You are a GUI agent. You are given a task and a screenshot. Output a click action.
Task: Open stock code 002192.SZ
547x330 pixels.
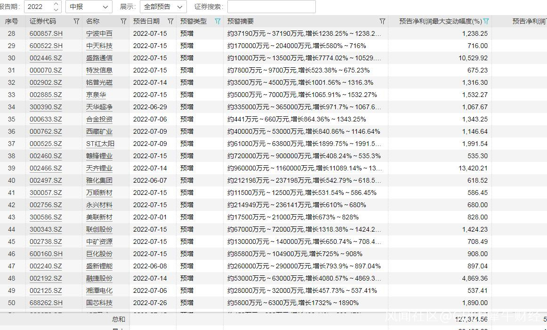pyautogui.click(x=46, y=278)
